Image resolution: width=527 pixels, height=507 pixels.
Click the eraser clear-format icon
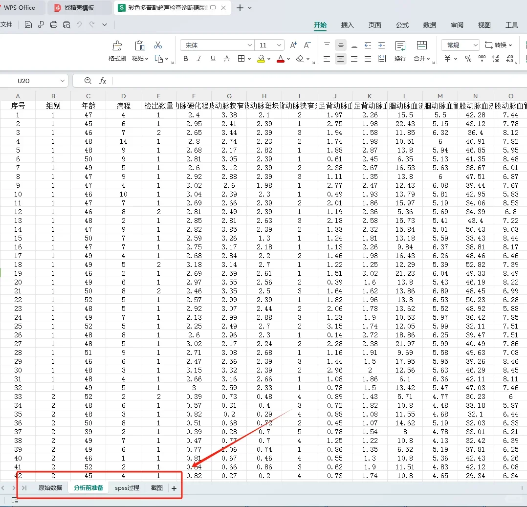[300, 59]
